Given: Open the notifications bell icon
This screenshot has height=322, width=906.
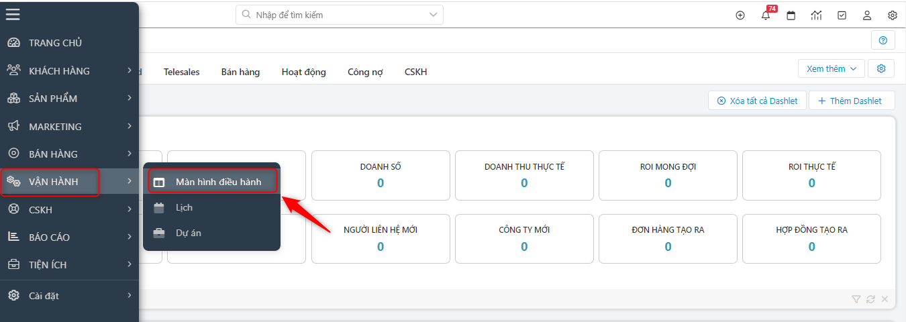Looking at the screenshot, I should point(766,15).
